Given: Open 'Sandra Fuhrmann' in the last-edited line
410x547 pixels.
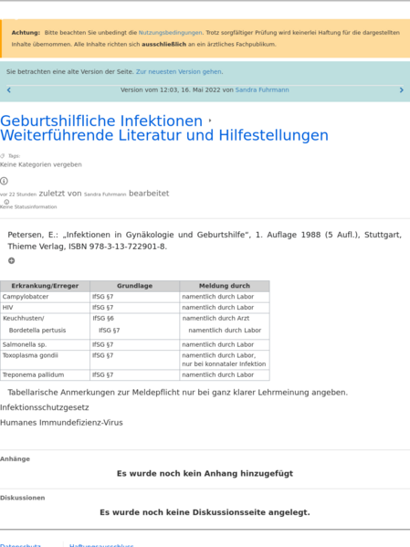Looking at the screenshot, I should 105,195.
